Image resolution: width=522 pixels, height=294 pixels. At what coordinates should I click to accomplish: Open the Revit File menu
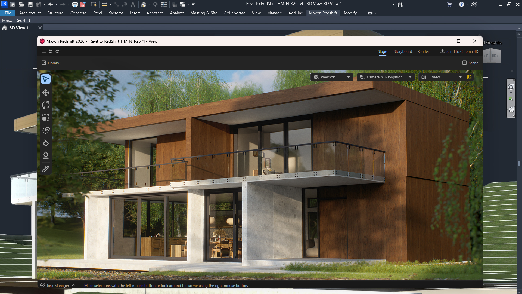(8, 13)
